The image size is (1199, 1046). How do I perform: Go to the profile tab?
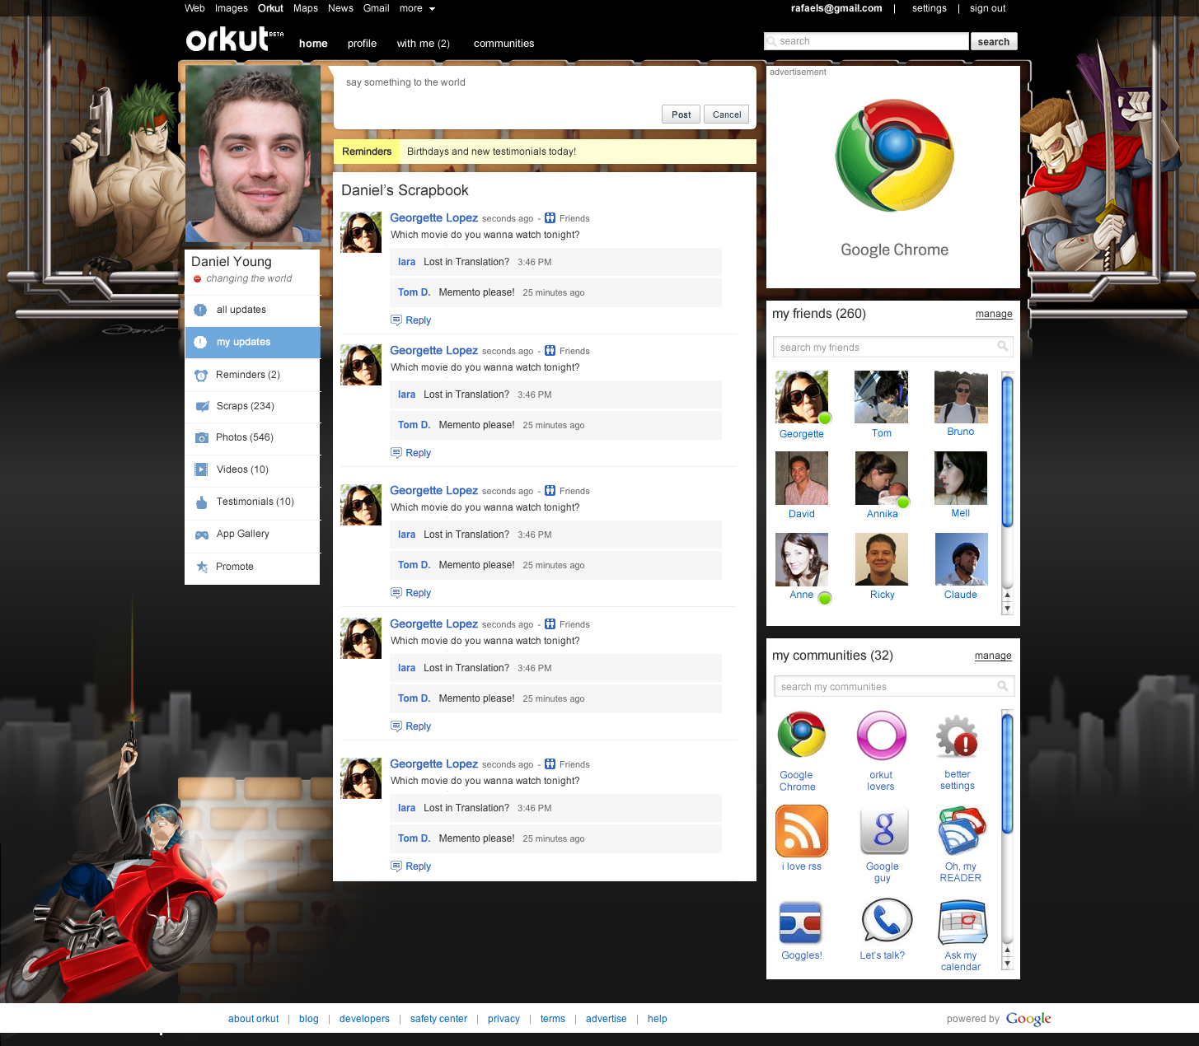(x=362, y=44)
